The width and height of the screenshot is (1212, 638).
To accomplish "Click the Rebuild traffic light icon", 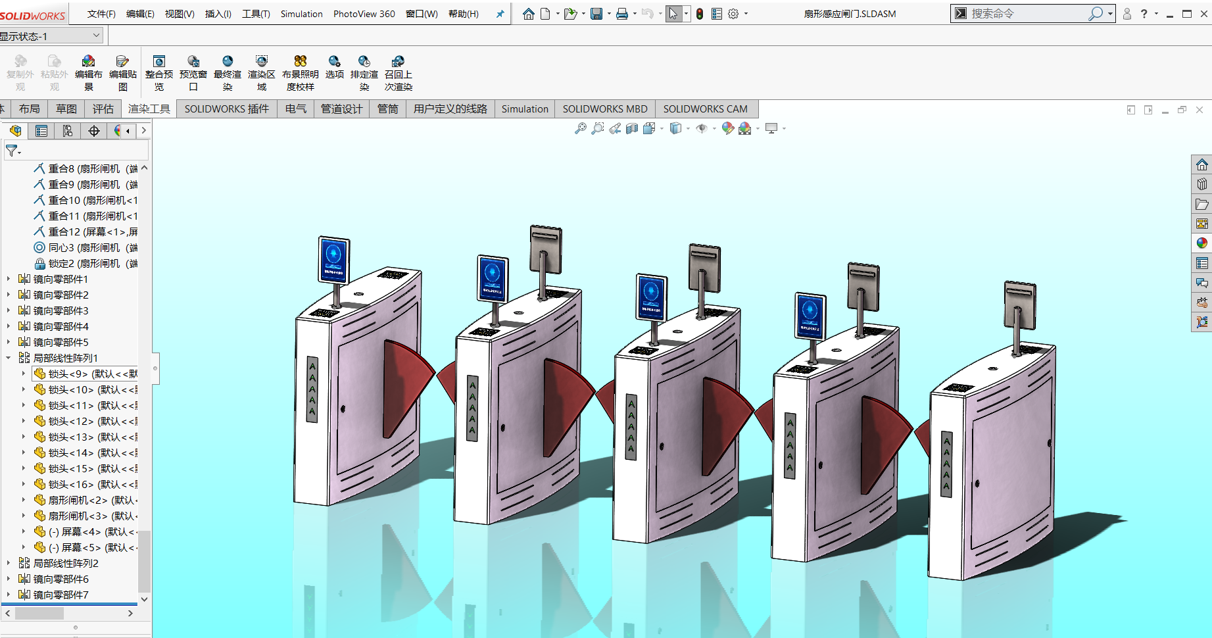I will pos(700,14).
